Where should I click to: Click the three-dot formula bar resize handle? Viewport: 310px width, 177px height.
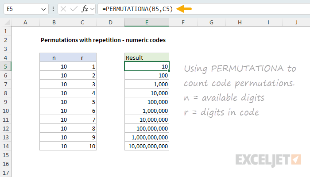click(53, 9)
